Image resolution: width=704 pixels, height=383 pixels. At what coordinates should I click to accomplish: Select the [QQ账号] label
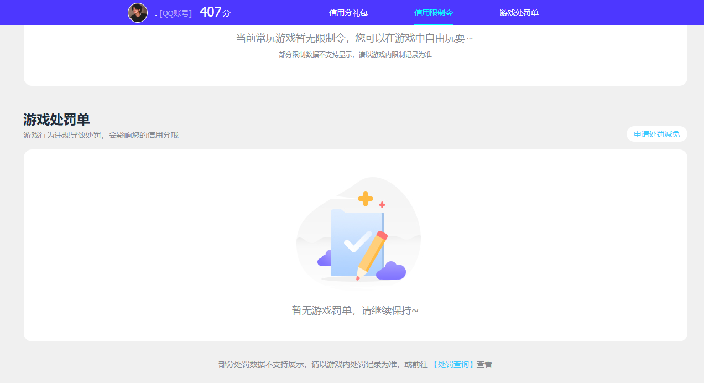(x=176, y=13)
